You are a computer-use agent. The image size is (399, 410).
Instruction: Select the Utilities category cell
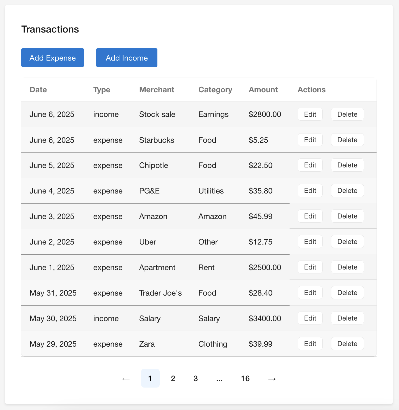tap(211, 191)
